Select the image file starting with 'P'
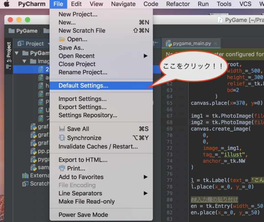 point(44,102)
